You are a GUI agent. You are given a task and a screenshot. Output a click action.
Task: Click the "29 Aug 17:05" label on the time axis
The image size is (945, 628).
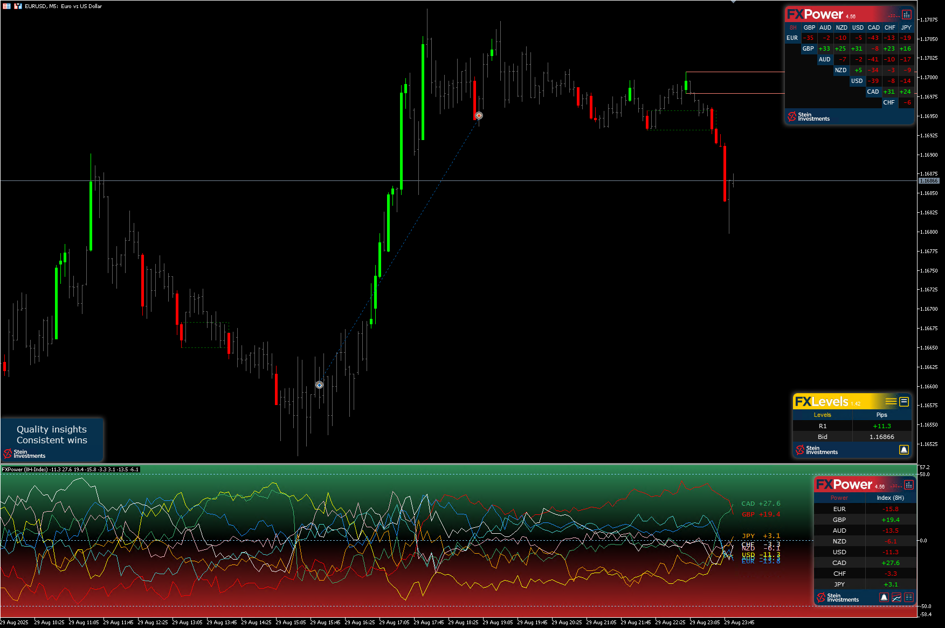394,623
